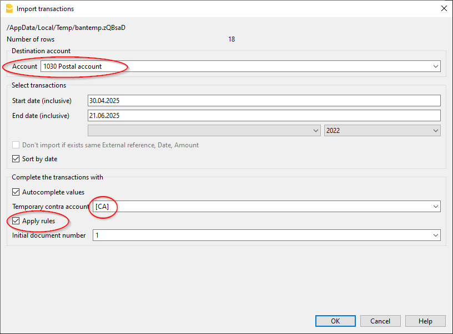The width and height of the screenshot is (453, 334).
Task: Open the empty period dropdown
Action: coord(204,130)
